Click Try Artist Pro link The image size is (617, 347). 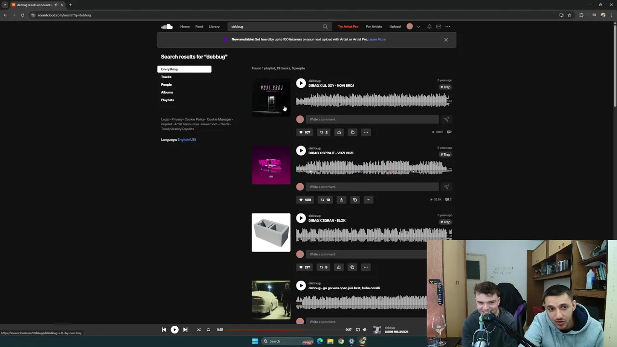point(348,27)
